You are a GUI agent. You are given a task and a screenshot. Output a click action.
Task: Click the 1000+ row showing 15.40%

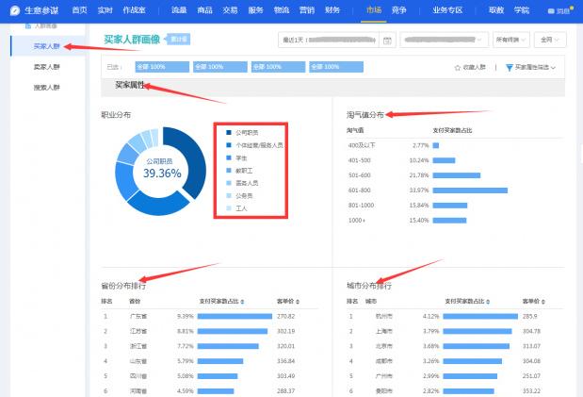(x=456, y=220)
